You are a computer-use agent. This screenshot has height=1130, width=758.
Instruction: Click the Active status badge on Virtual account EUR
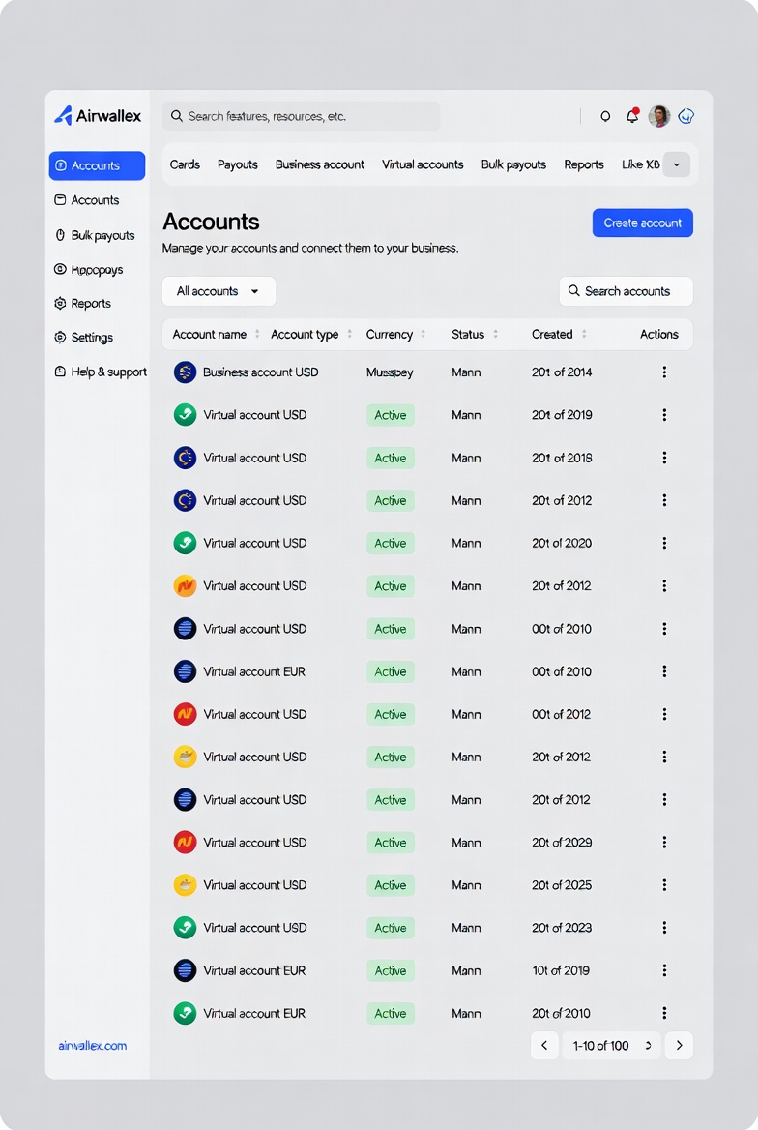tap(390, 671)
